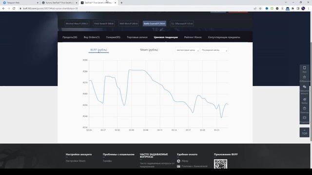Select the Обычный (normal) variant option
The image size is (312, 175).
(x=182, y=24)
